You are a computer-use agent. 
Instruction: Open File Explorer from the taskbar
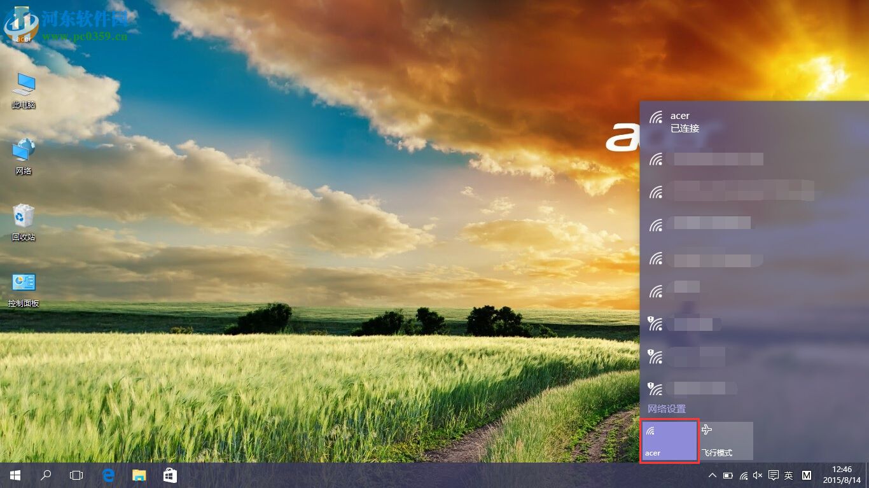(x=139, y=475)
